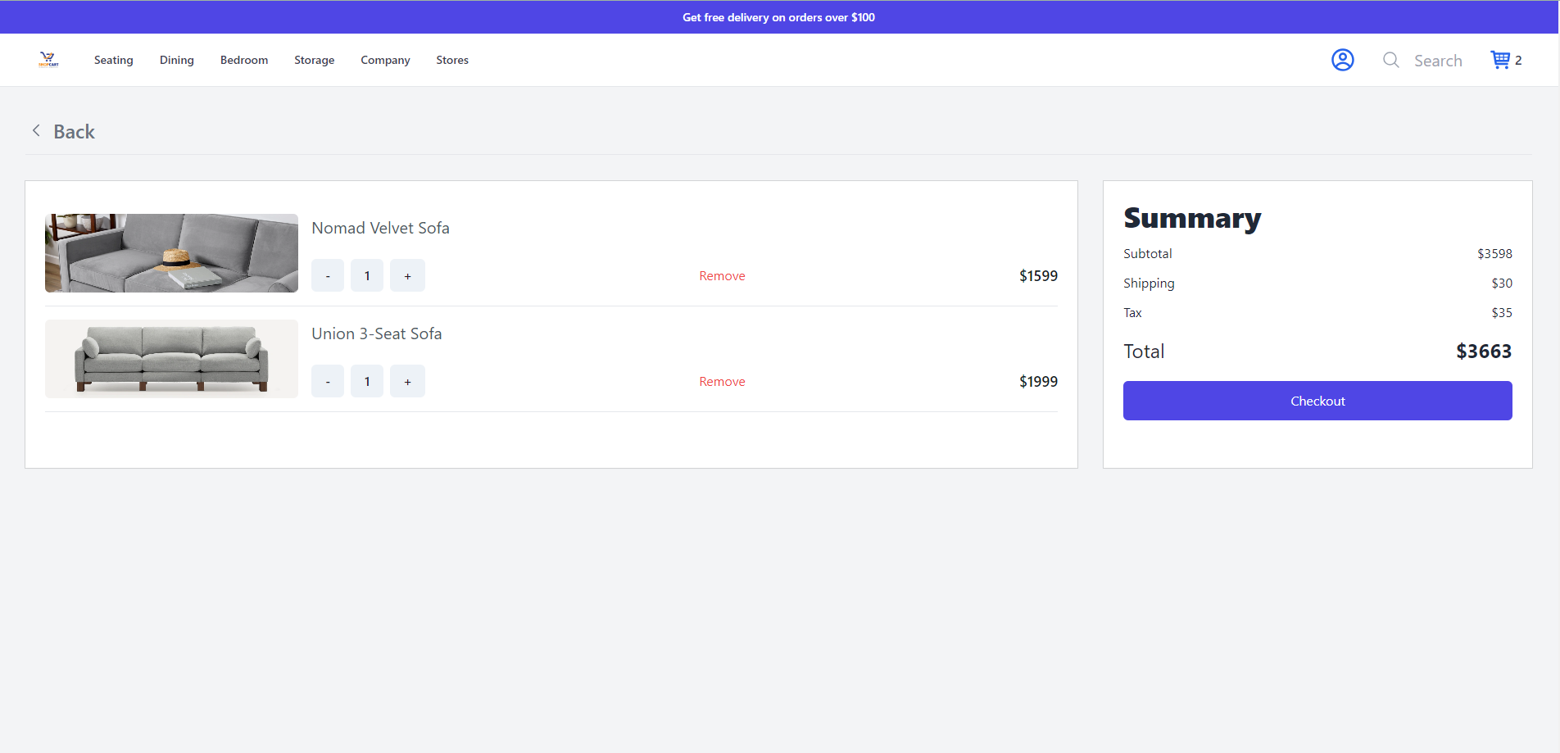Open the Bedroom menu
The width and height of the screenshot is (1560, 753).
tap(243, 60)
